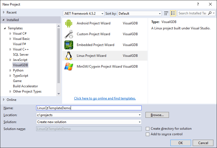Open the search options dropdown arrow
This screenshot has width=217, height=148.
coord(214,13)
